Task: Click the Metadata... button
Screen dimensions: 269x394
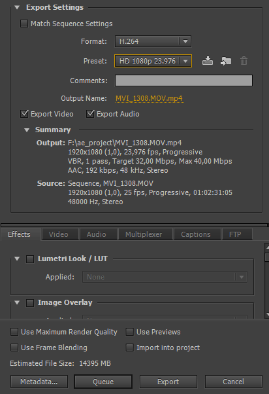Action: click(x=39, y=382)
